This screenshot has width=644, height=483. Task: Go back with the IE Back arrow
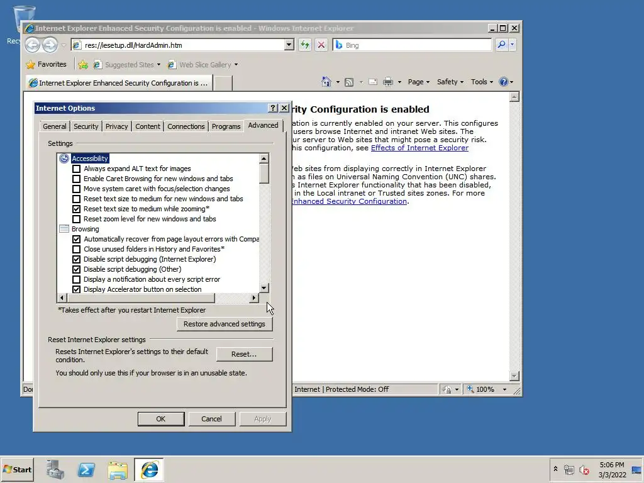[33, 45]
